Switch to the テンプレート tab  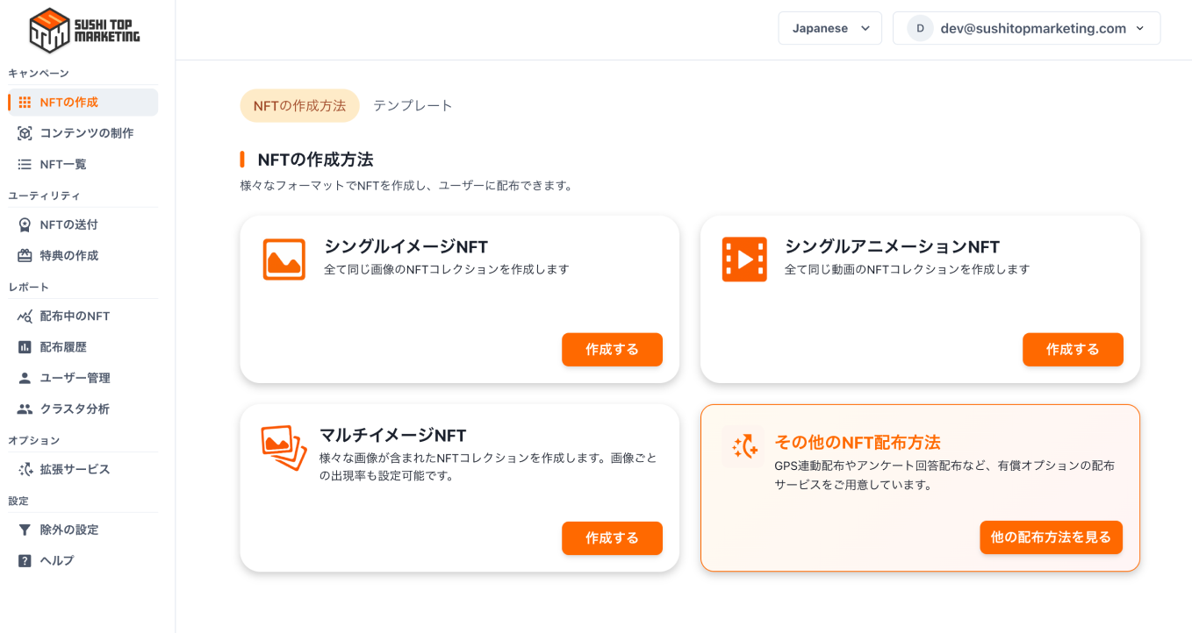click(413, 105)
